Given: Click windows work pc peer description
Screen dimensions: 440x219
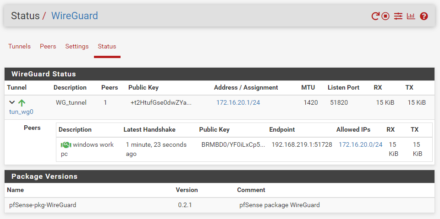Looking at the screenshot, I should (x=87, y=149).
